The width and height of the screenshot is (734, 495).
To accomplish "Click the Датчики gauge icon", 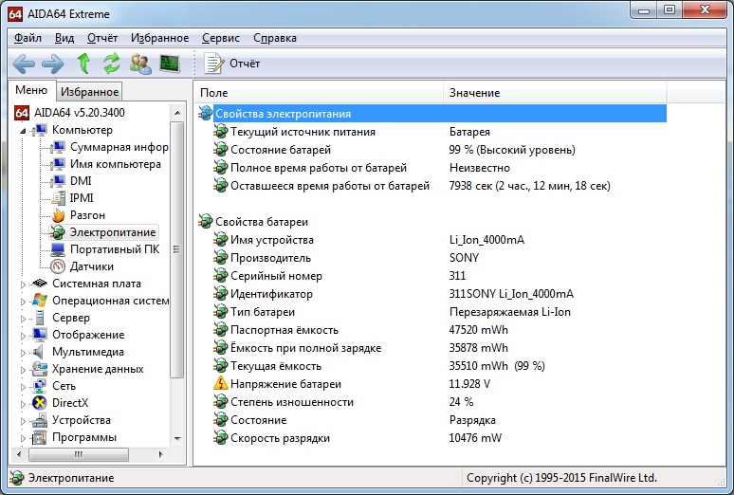I will (58, 266).
